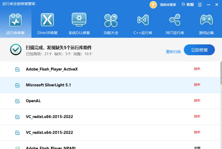Open 游戏必备 gamepad icon

pos(206,20)
